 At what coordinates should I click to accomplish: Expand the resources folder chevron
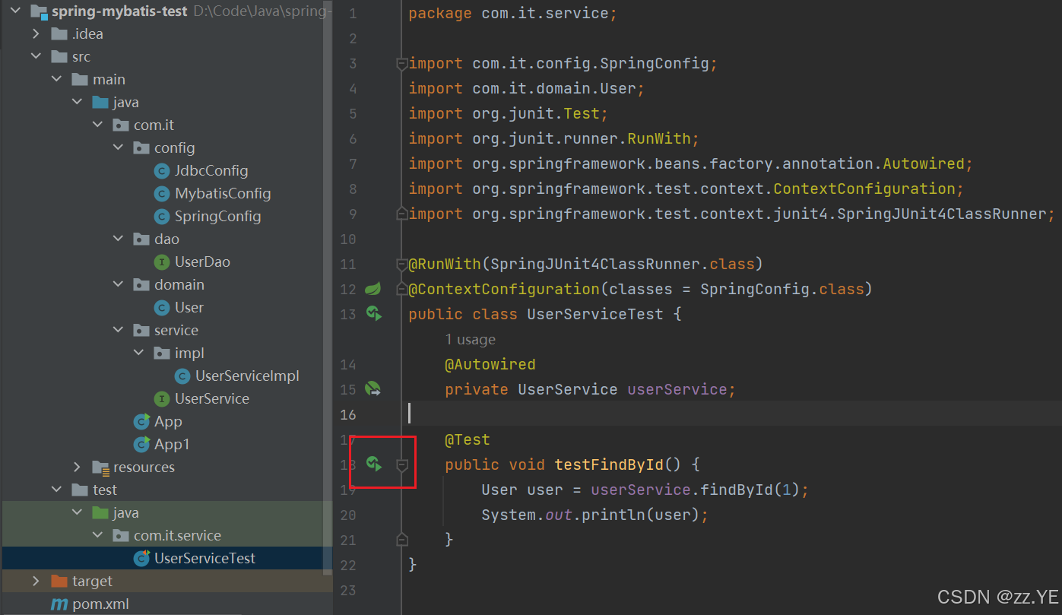[77, 468]
